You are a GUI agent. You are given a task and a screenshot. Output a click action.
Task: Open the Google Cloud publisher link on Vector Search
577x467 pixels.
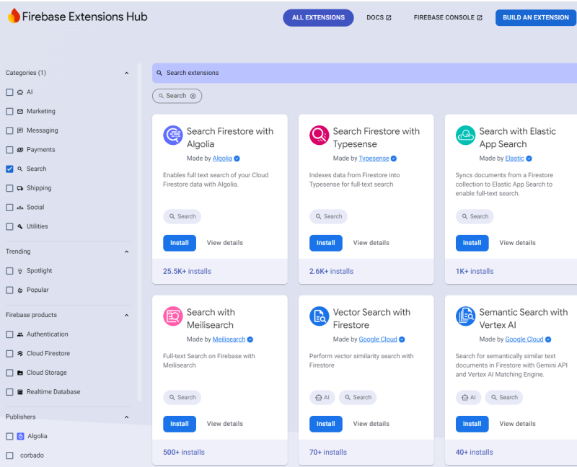(377, 339)
